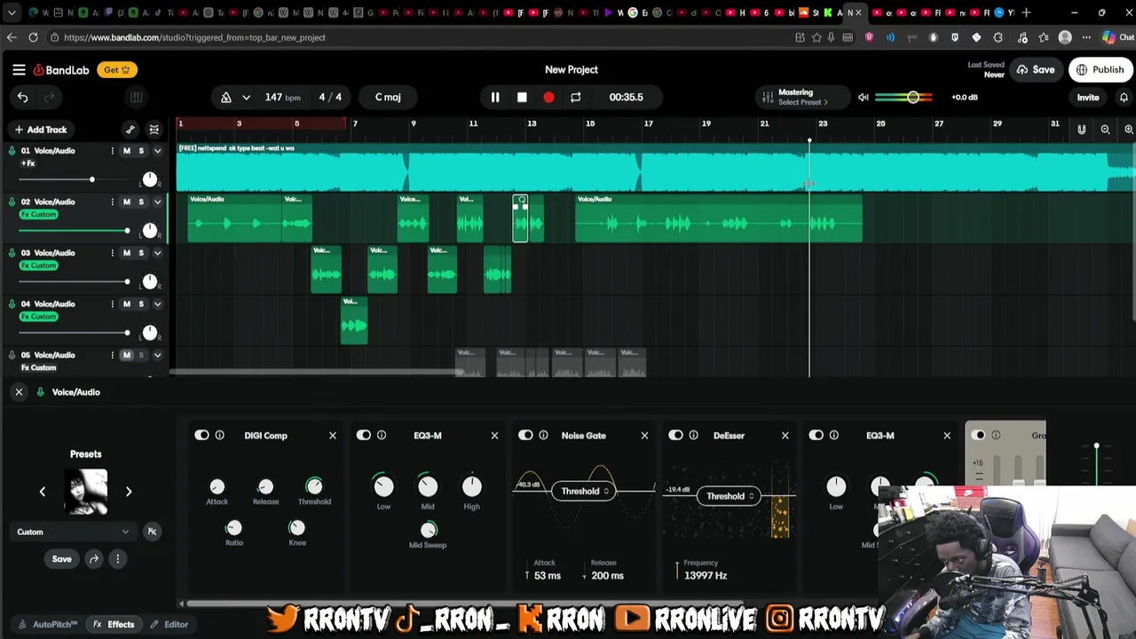
Task: Close the Voice/Audio effects panel
Action: coord(19,391)
